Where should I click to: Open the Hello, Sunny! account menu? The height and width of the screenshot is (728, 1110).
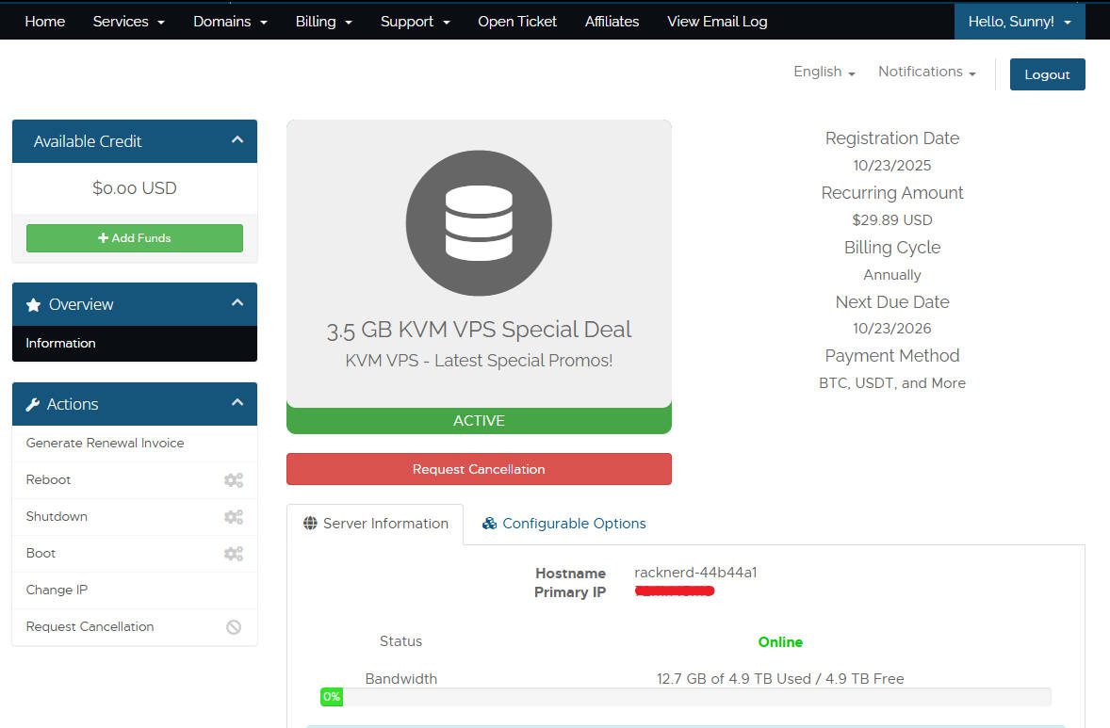coord(1020,22)
